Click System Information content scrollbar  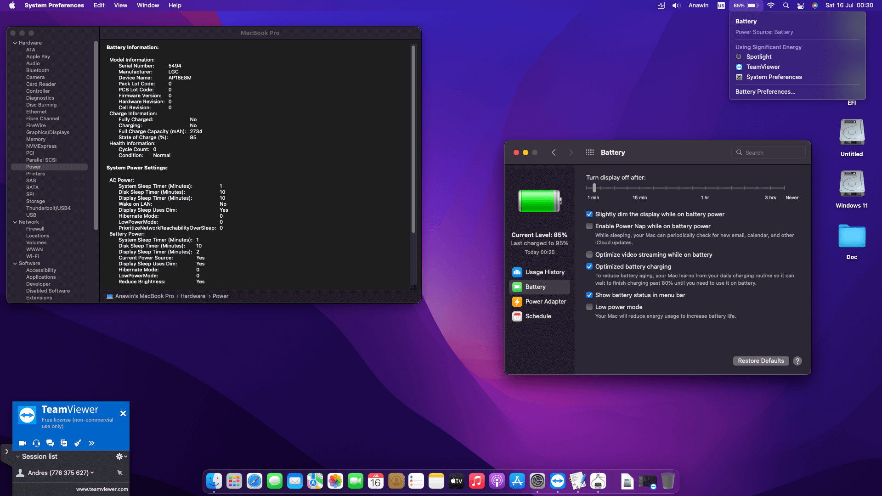(413, 139)
